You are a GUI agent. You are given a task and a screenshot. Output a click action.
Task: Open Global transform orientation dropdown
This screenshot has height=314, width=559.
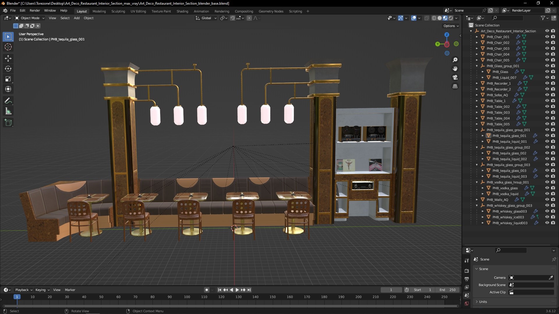click(x=206, y=18)
